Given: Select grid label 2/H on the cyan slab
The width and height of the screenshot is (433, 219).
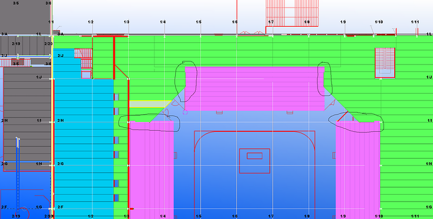Looking at the screenshot, I should coord(60,121).
